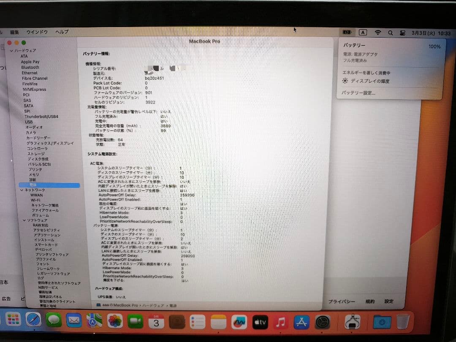Screen dimensions: 456x342
Task: Select Wi-Fi under ネットワーク in sidebar
Action: pos(35,200)
